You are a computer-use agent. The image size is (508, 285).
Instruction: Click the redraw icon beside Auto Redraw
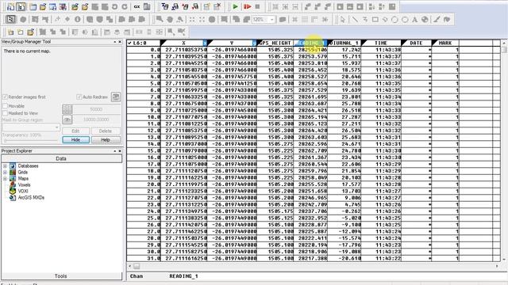coord(116,97)
